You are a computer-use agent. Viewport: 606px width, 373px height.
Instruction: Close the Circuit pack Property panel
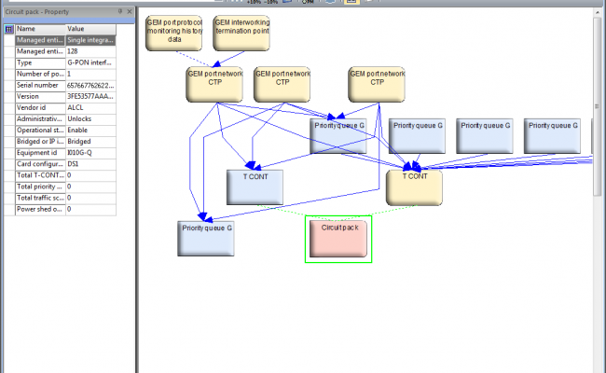pyautogui.click(x=131, y=11)
